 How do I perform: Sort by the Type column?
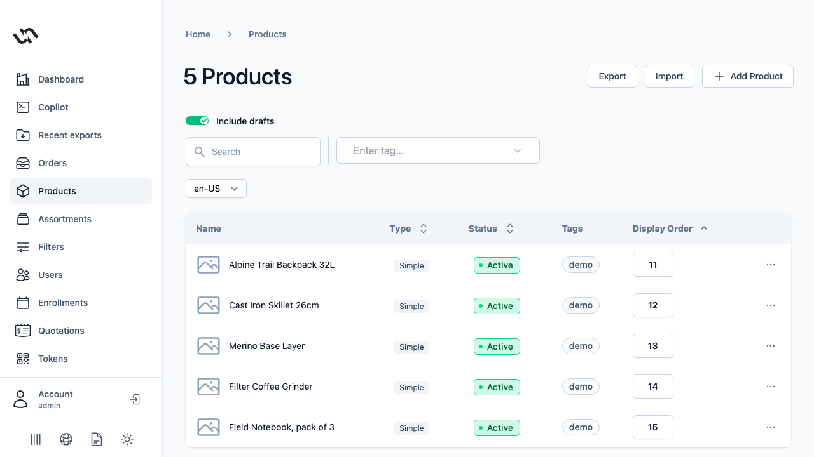(408, 228)
